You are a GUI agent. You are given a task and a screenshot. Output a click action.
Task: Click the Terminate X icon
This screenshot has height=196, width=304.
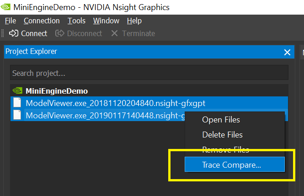click(114, 33)
